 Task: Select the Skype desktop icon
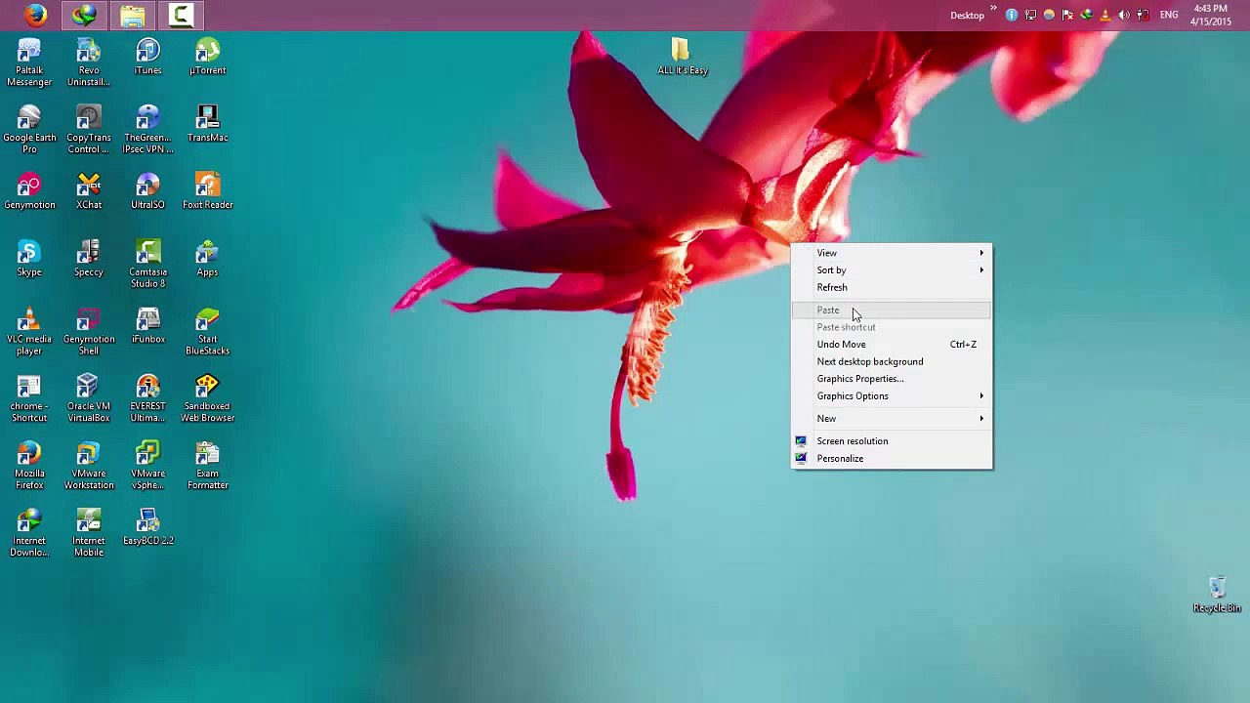click(29, 259)
